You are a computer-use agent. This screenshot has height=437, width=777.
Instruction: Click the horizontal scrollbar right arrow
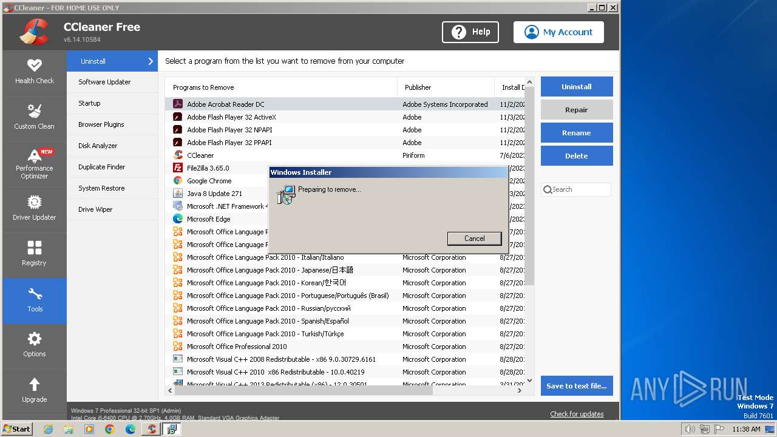pos(520,391)
